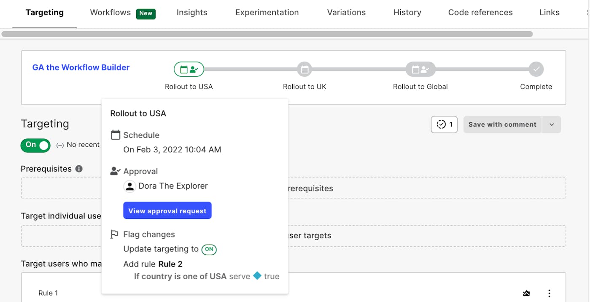Click the Rollout to USA stage icon
Screen dimensions: 590x302
point(189,69)
